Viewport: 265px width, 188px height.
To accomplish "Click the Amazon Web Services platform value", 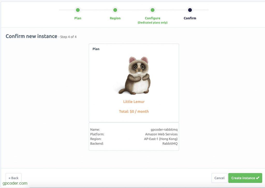I will pyautogui.click(x=161, y=134).
